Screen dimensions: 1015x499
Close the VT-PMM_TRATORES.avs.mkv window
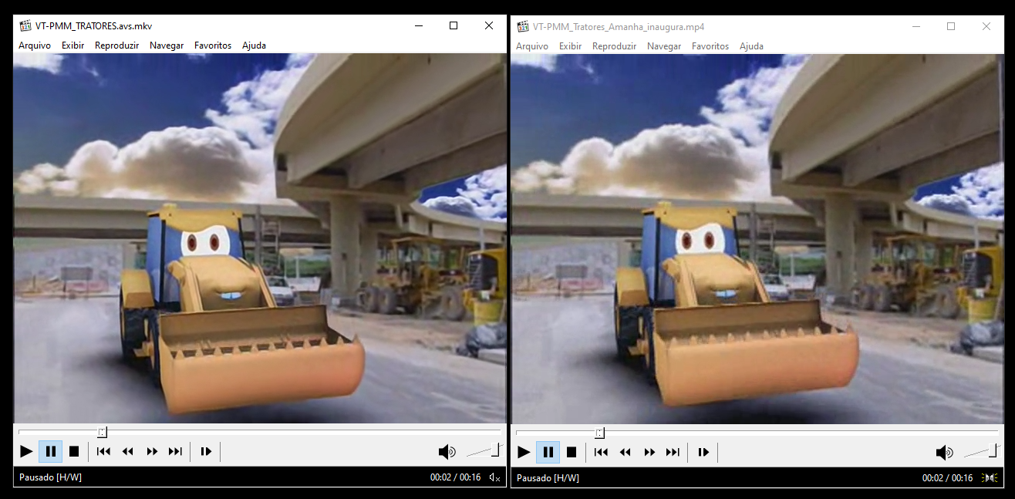coord(489,25)
